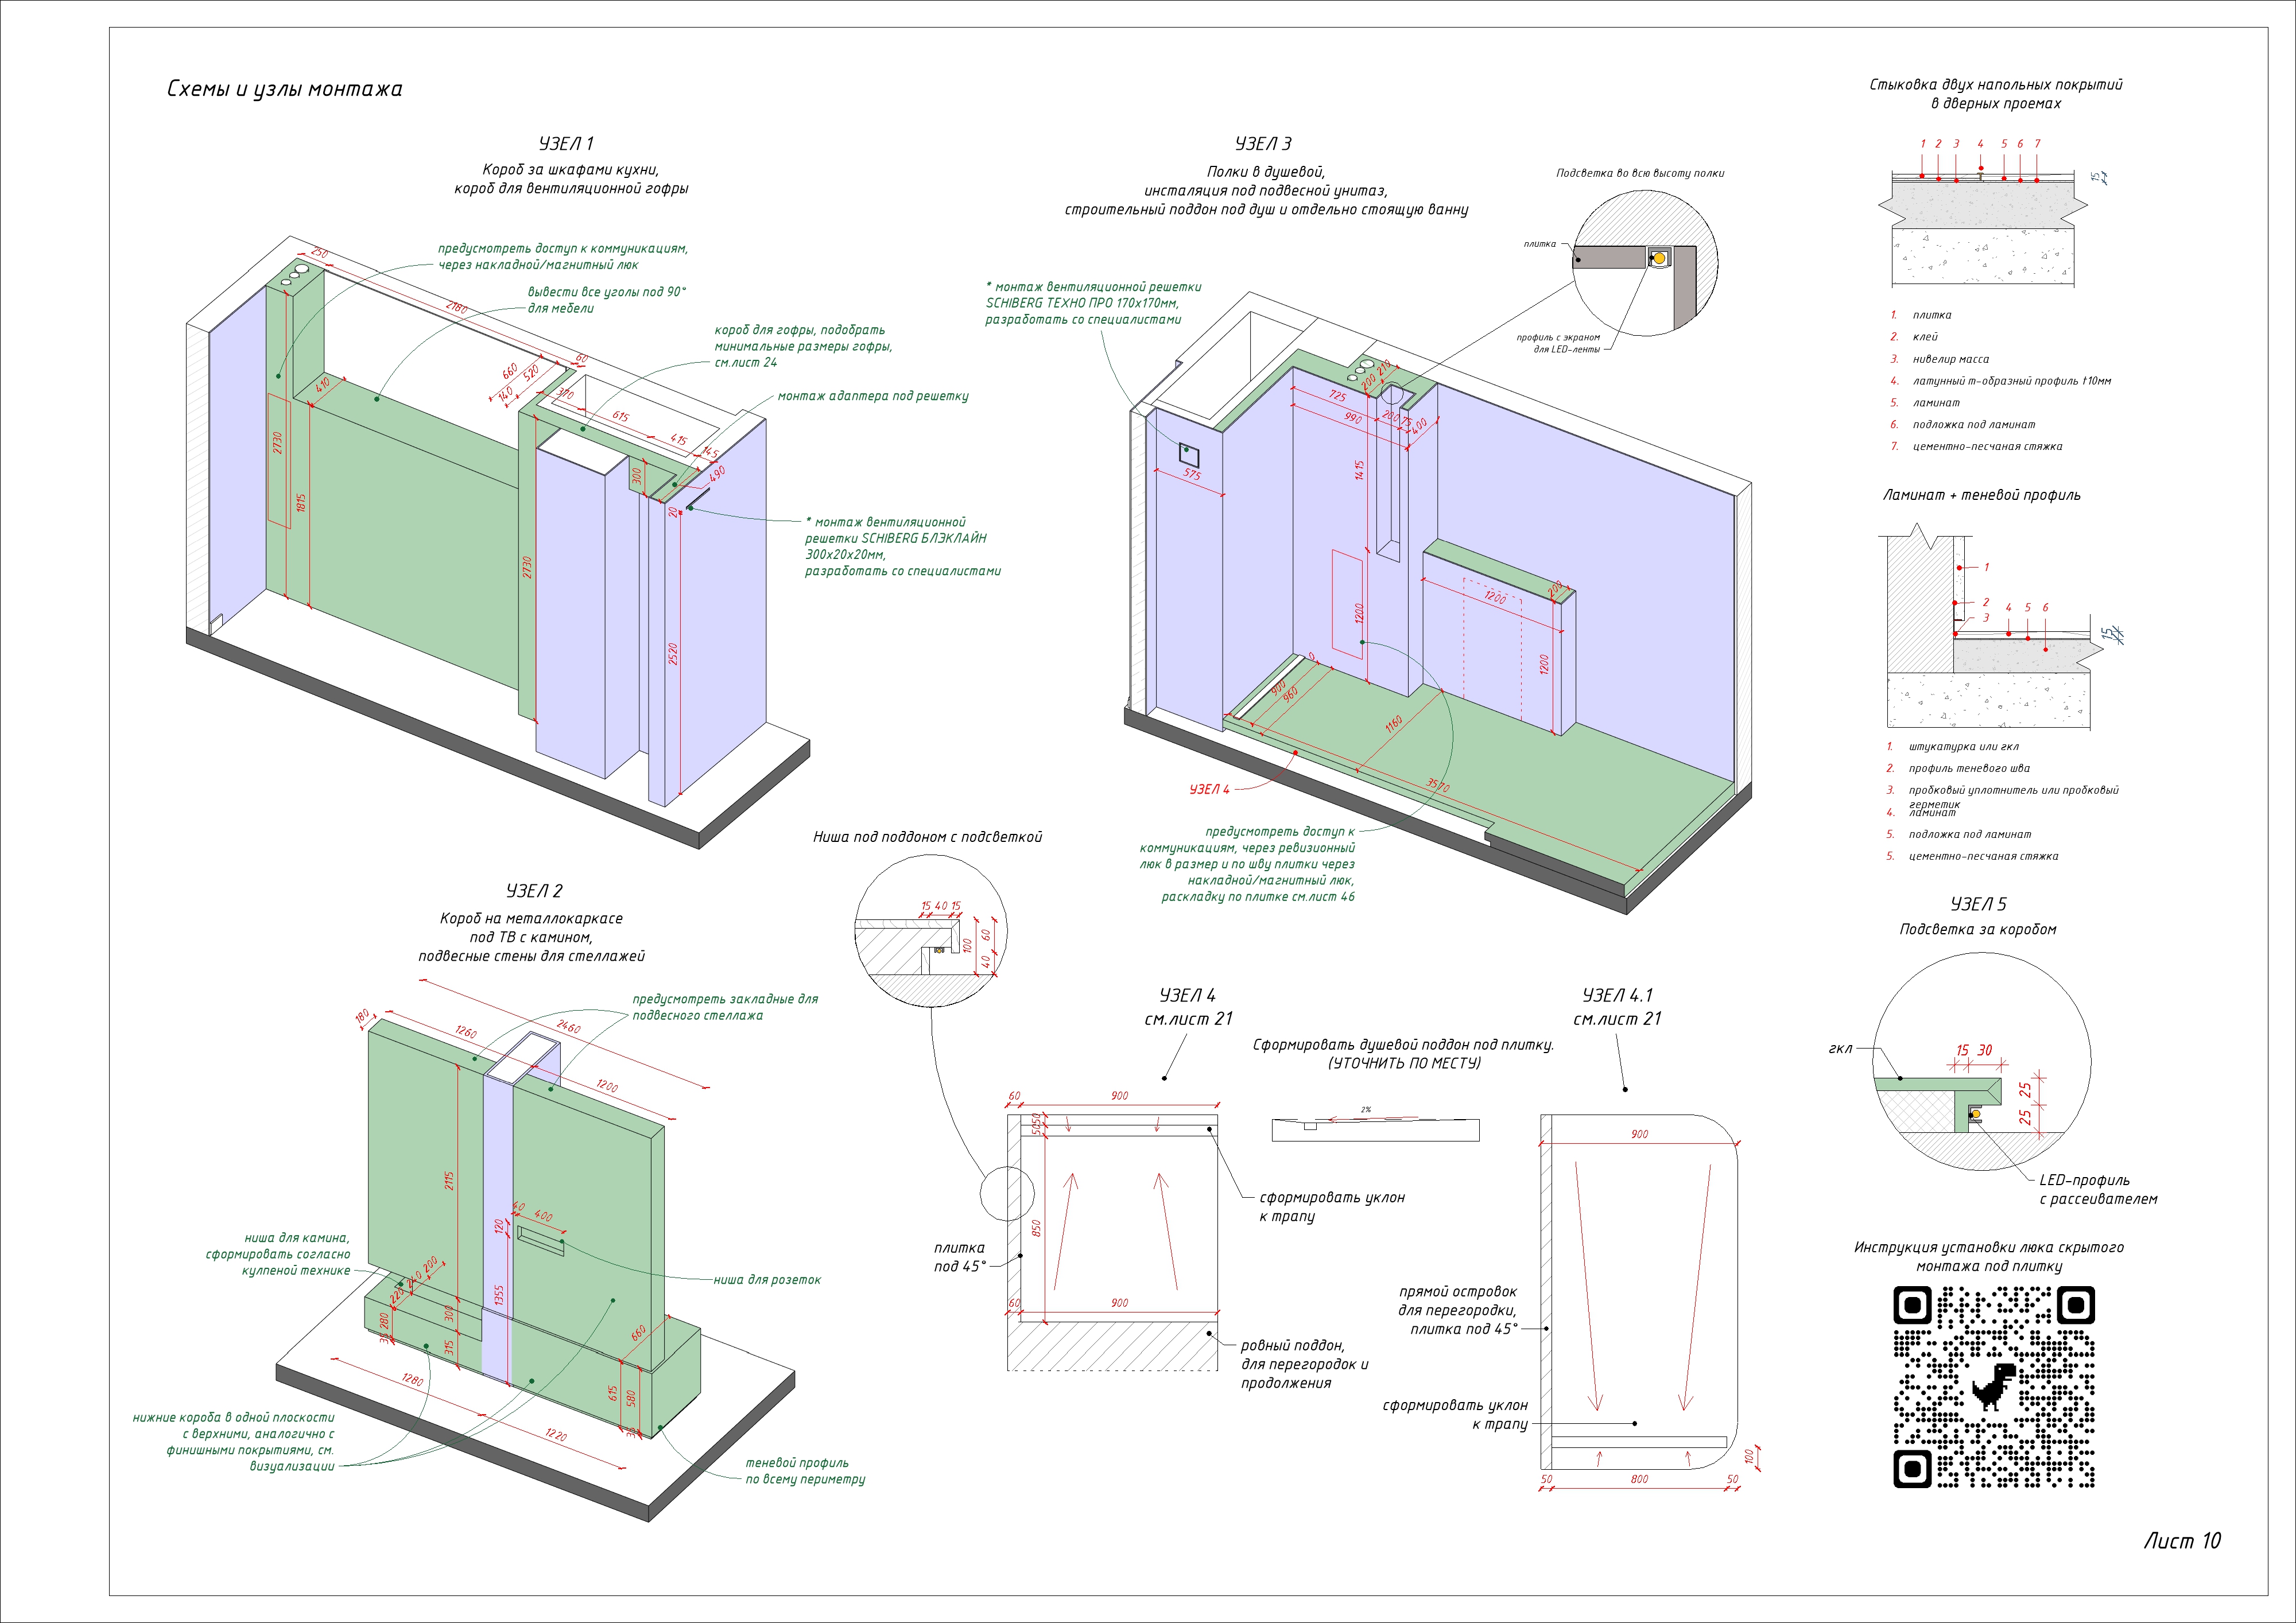Click the трап symbol on shower pan drawing
The image size is (2296, 1623).
click(1310, 1127)
